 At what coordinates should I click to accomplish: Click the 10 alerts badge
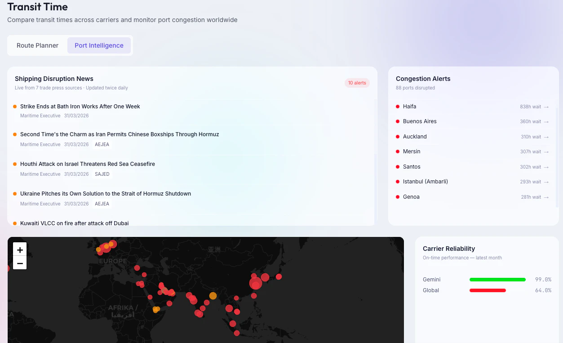click(357, 83)
